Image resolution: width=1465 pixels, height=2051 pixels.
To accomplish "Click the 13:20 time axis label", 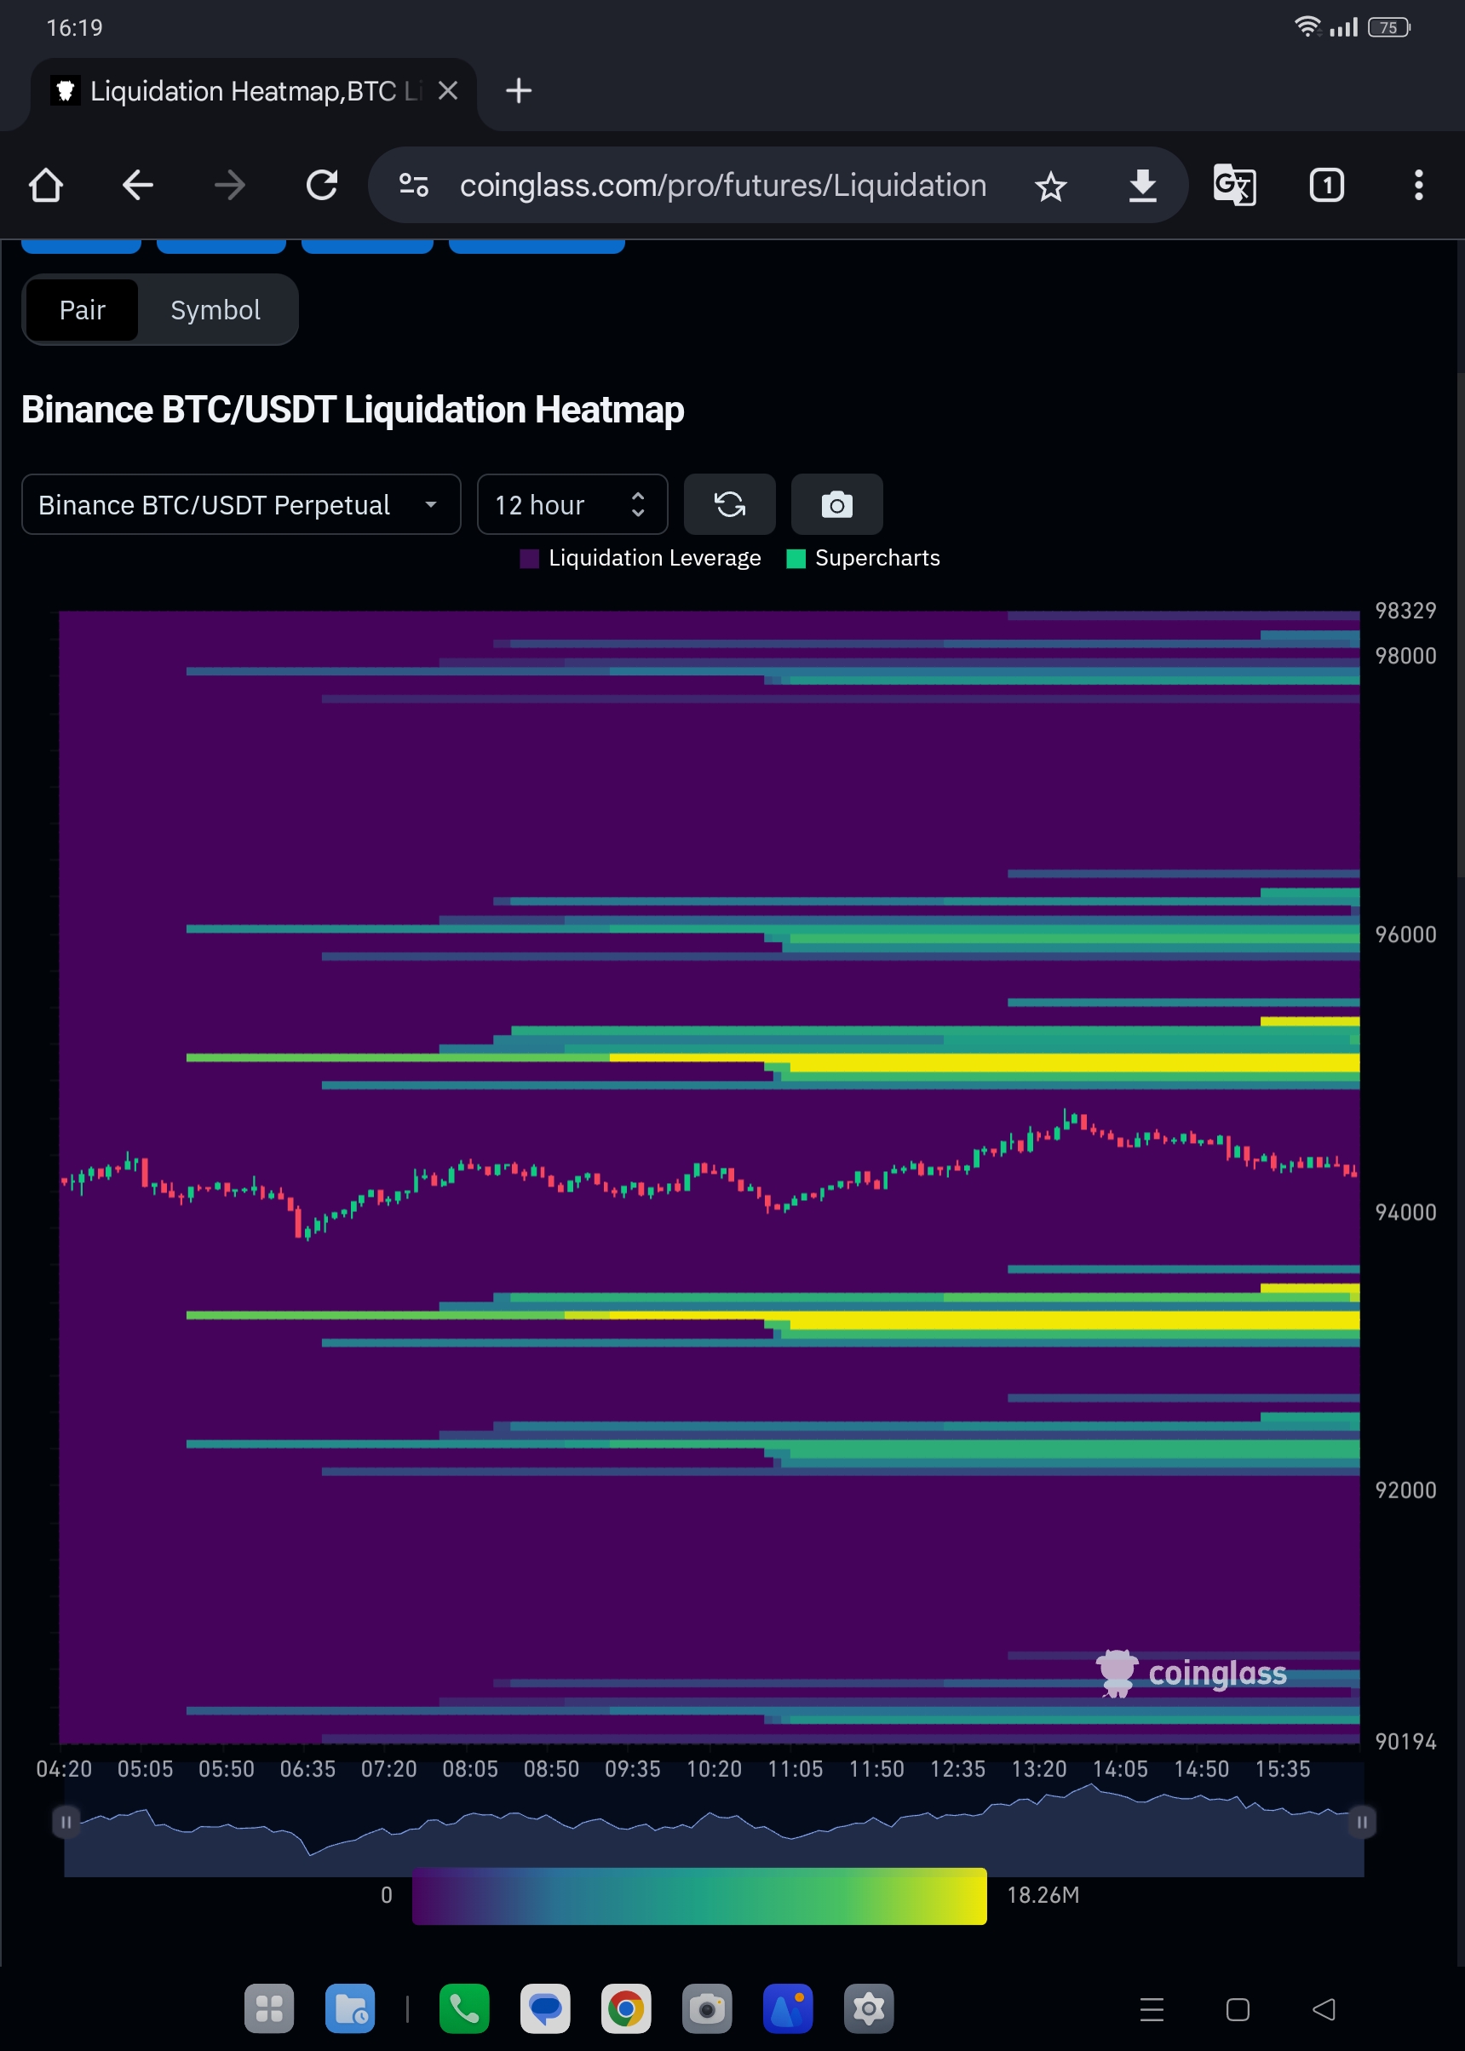I will click(1039, 1769).
